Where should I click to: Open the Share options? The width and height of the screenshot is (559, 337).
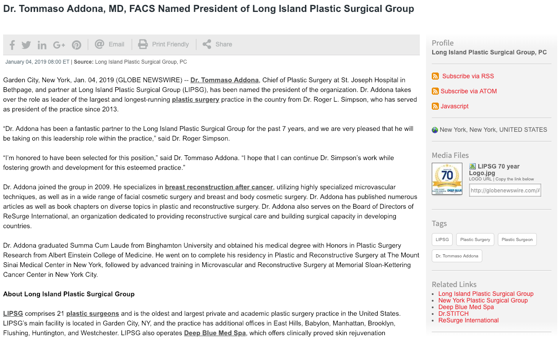217,44
